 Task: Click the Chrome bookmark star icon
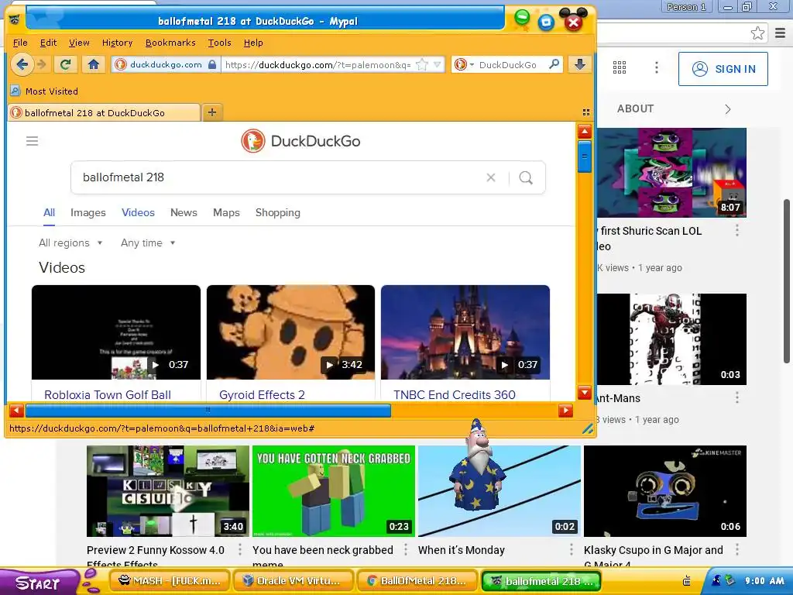pyautogui.click(x=757, y=33)
